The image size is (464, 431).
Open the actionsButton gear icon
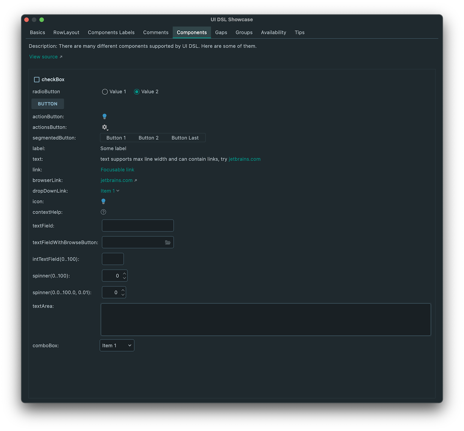(104, 127)
